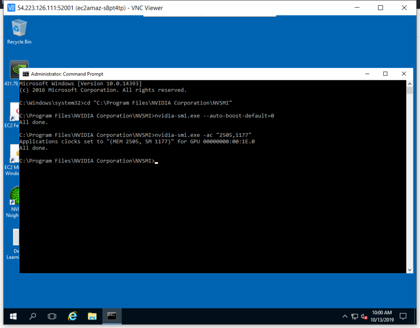The width and height of the screenshot is (420, 328).
Task: Open VNC Viewer title bar icon menu
Action: [11, 8]
